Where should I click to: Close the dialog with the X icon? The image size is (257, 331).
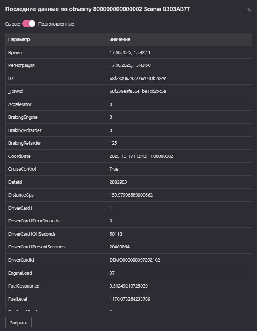[x=249, y=9]
